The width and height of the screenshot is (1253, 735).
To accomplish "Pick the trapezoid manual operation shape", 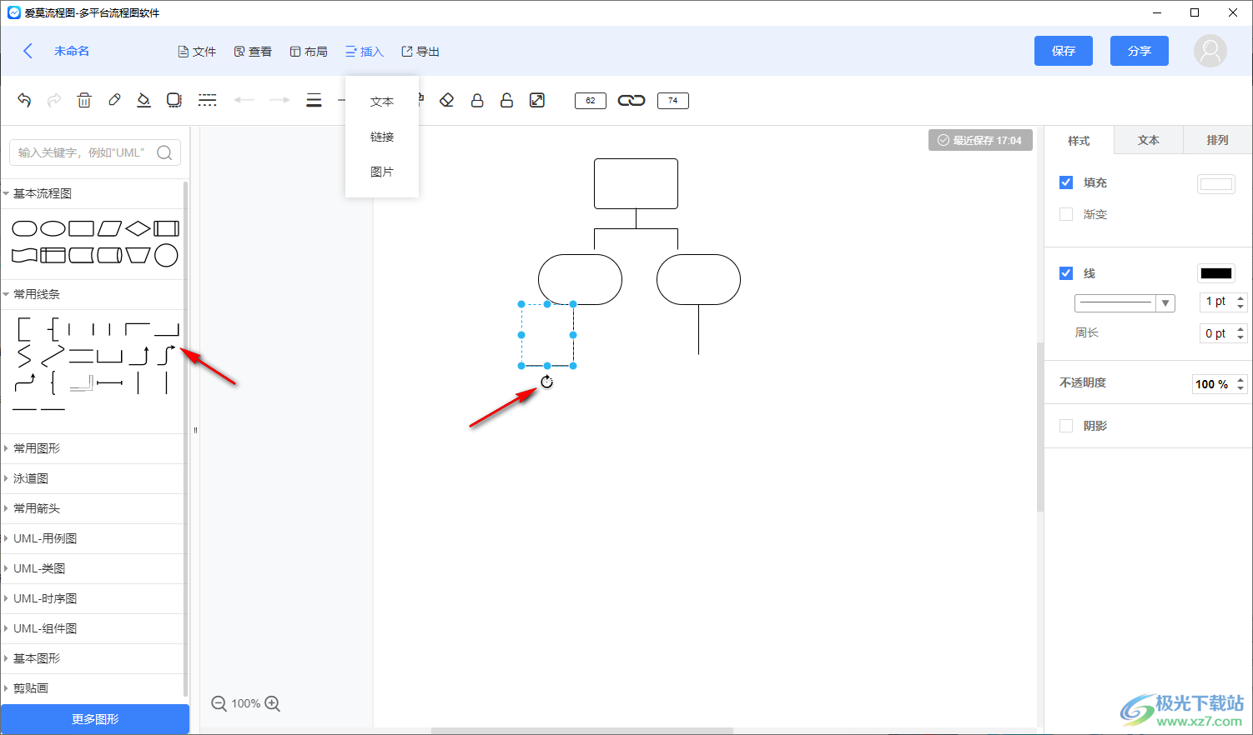I will point(138,255).
